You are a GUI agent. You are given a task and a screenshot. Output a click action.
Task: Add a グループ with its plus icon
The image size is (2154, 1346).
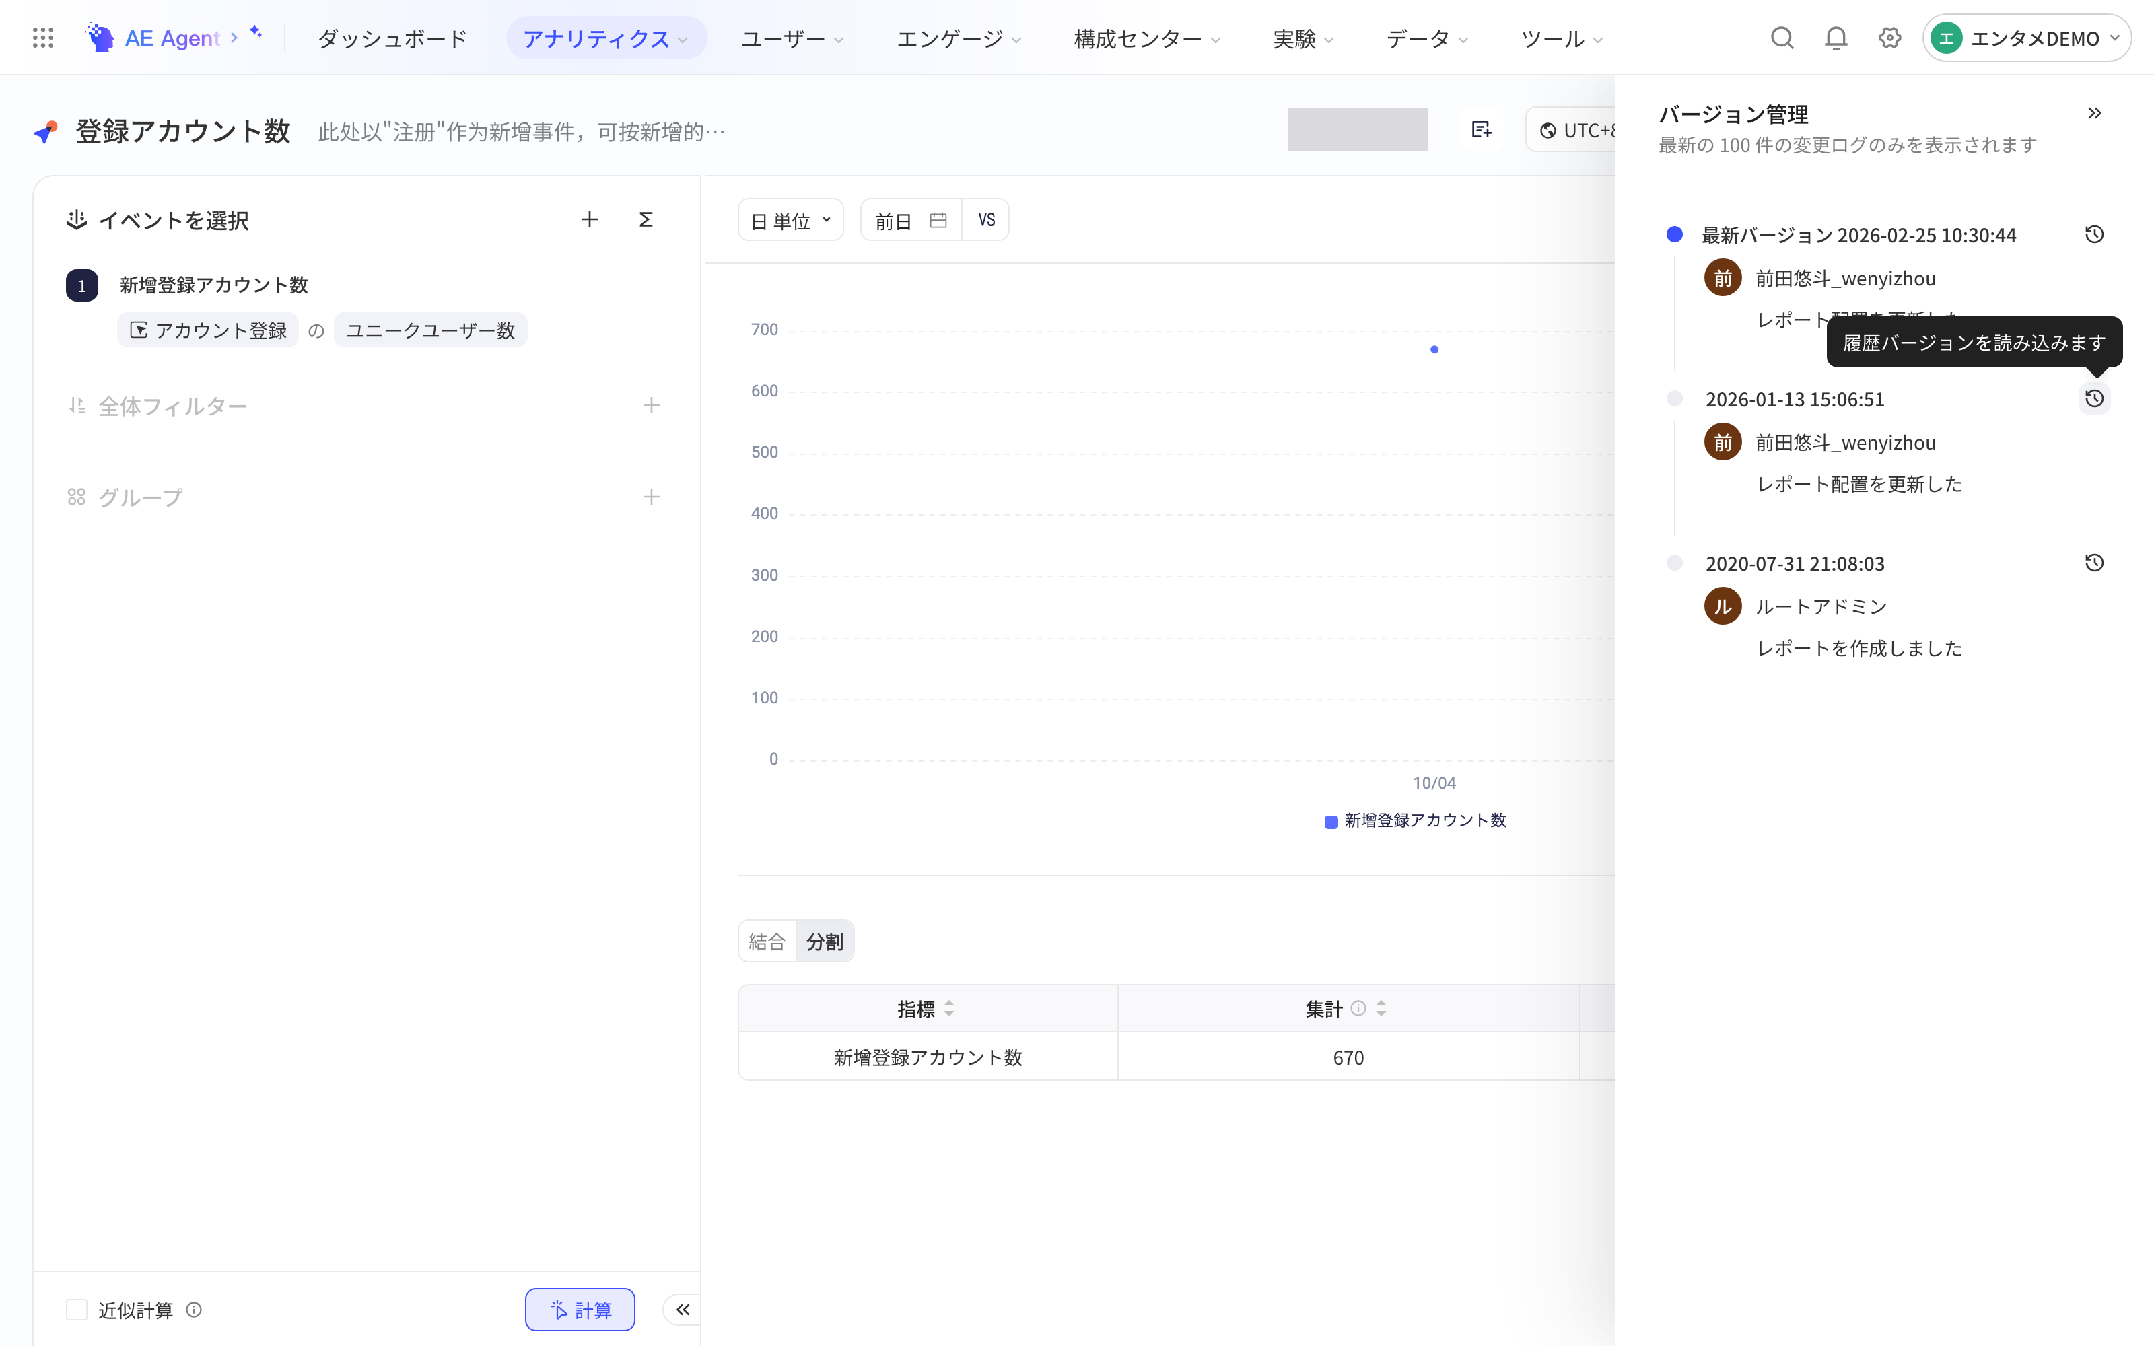pos(652,497)
